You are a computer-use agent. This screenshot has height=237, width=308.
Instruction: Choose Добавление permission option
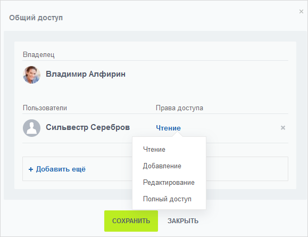pos(162,166)
